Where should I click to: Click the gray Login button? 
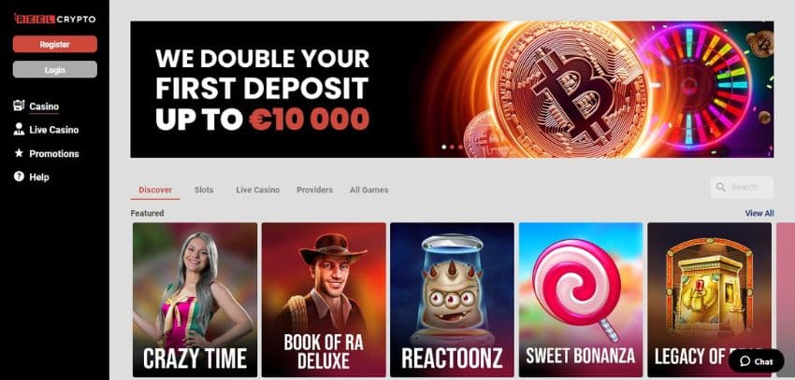(x=55, y=69)
